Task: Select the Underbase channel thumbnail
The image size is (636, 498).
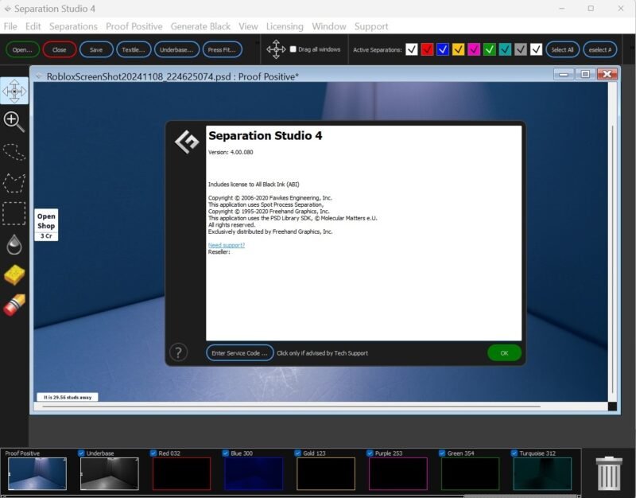Action: [x=110, y=473]
